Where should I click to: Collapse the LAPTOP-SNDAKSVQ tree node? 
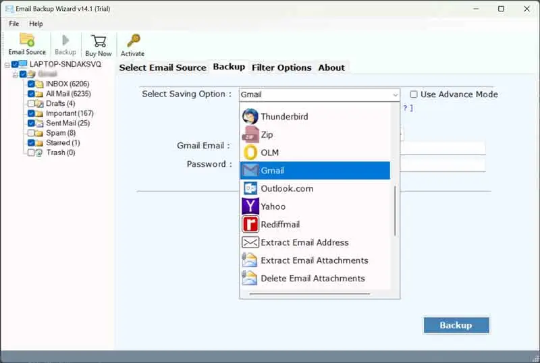7,65
